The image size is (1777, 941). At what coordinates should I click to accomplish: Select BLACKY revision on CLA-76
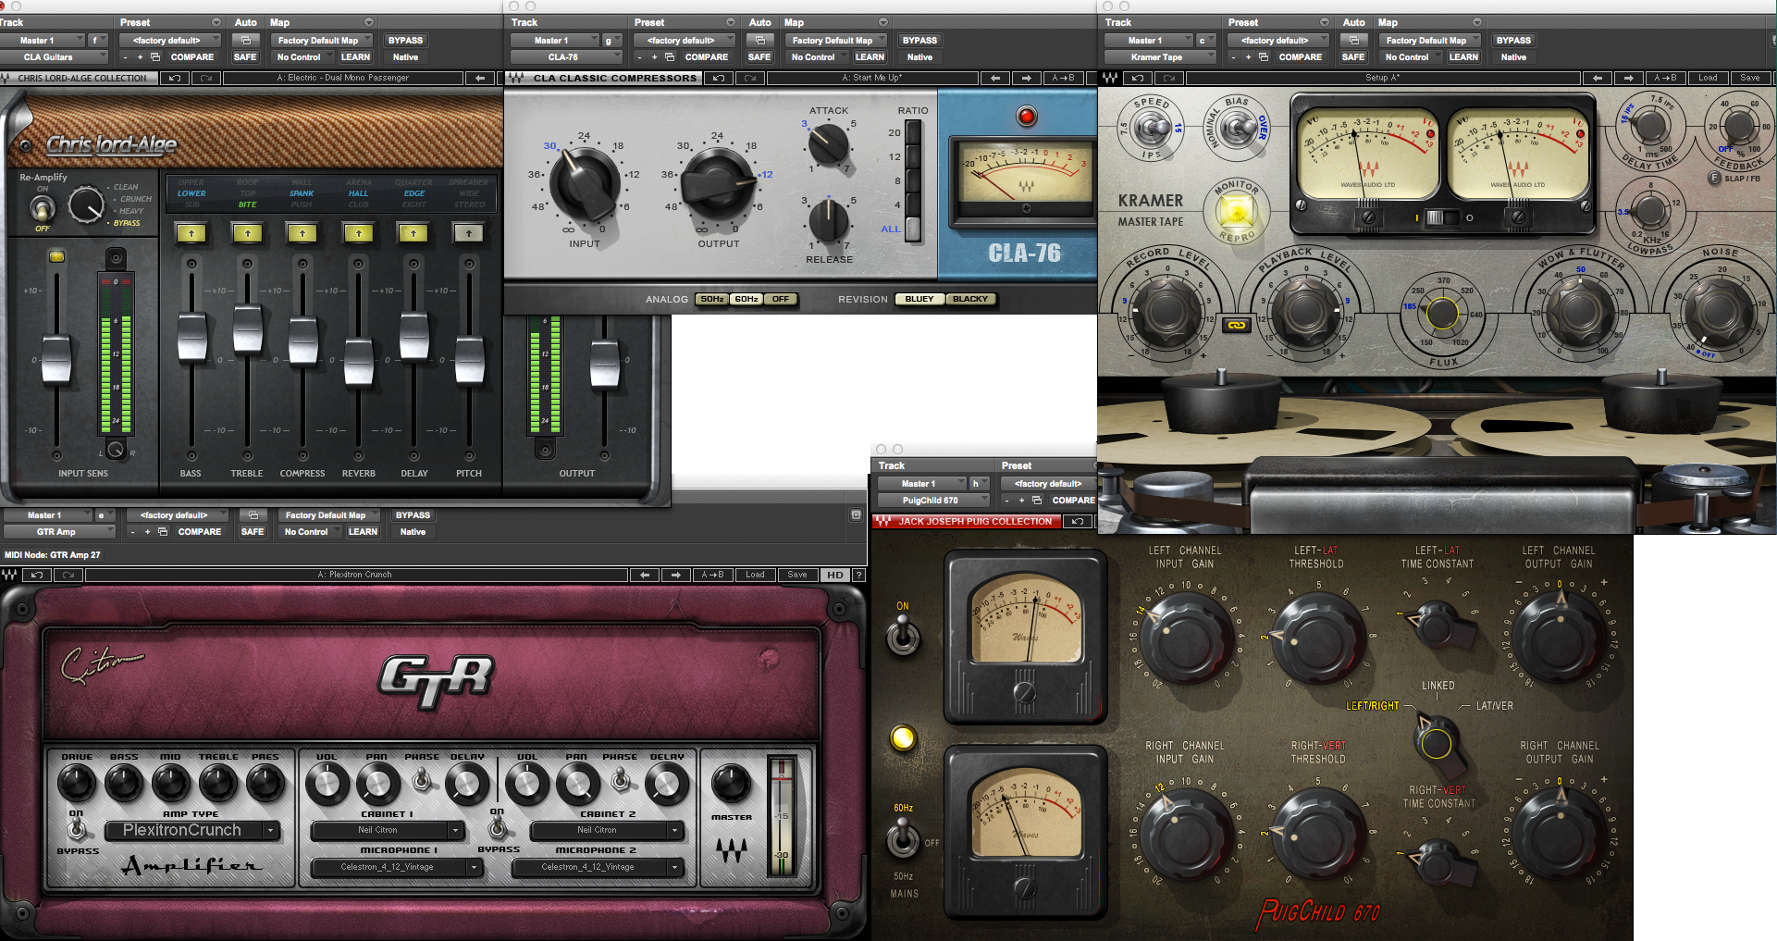pyautogui.click(x=970, y=299)
